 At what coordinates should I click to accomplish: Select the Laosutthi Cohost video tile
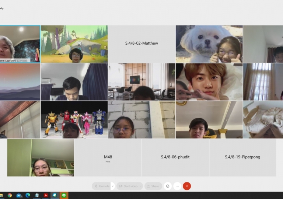tap(20, 44)
